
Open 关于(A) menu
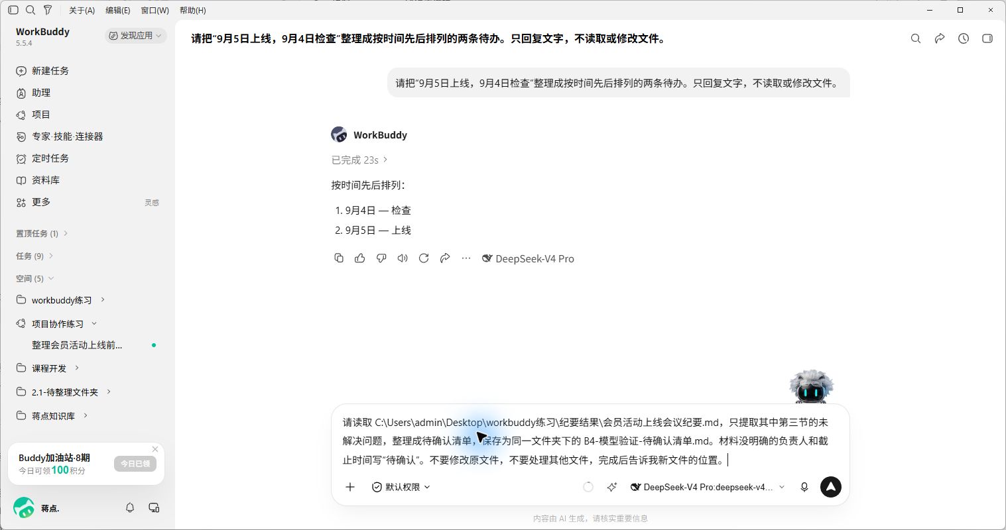tap(82, 10)
